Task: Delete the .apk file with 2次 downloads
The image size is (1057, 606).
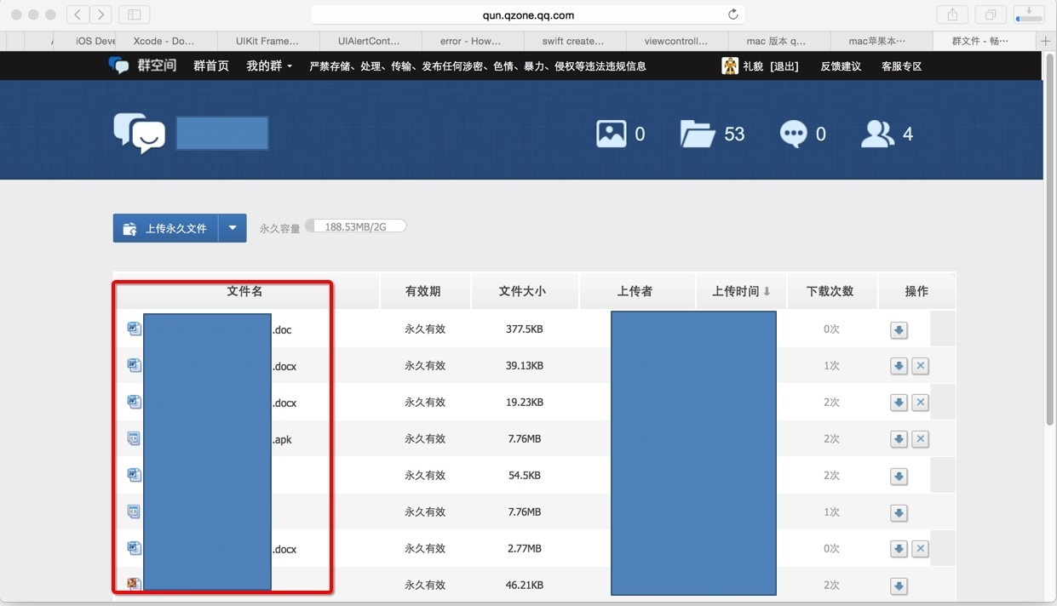Action: 920,439
